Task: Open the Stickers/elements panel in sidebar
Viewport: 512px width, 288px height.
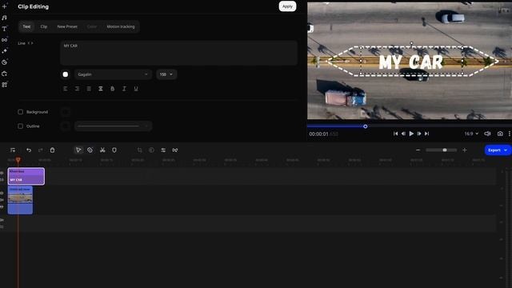Action: (x=4, y=62)
